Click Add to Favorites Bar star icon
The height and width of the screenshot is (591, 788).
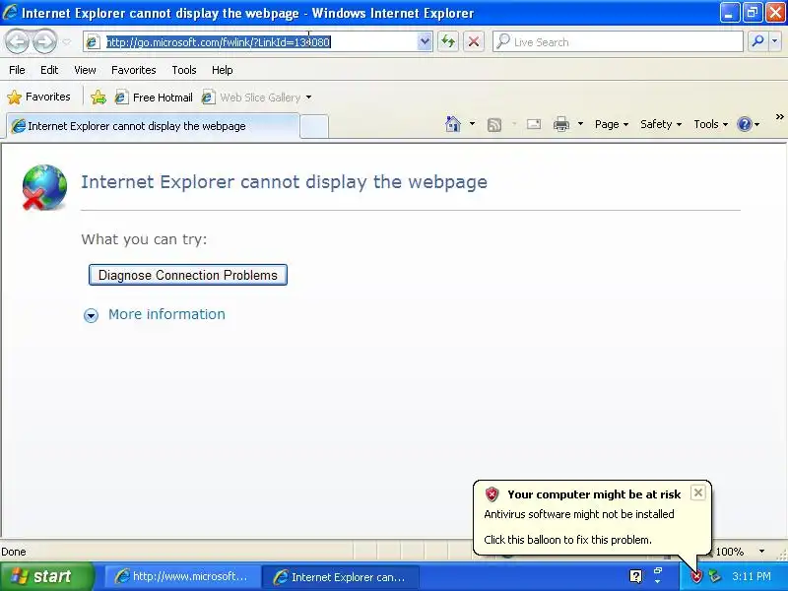pyautogui.click(x=98, y=97)
